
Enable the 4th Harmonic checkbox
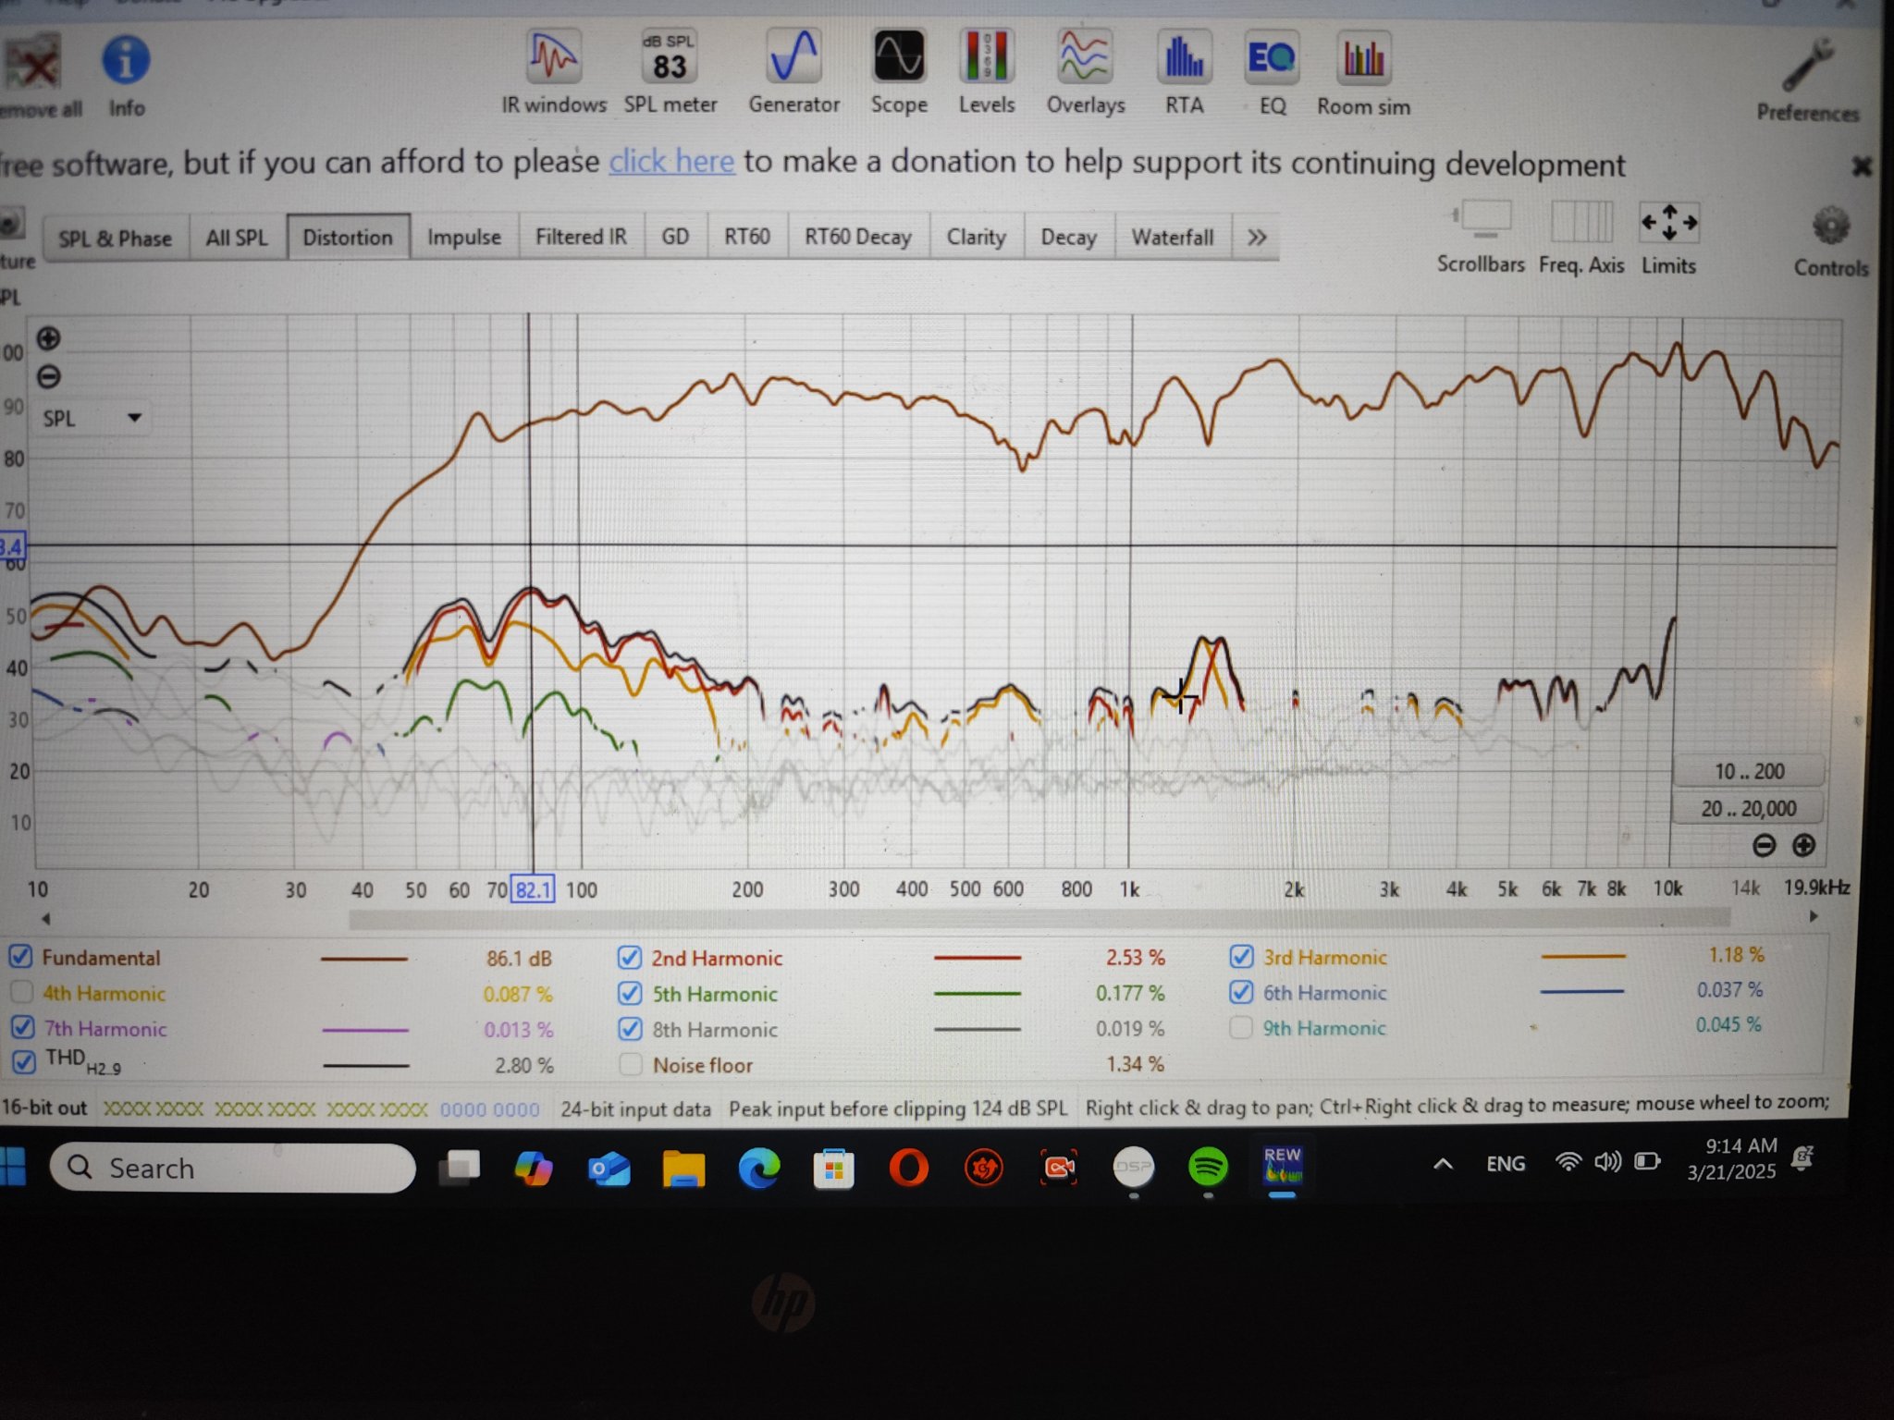20,992
